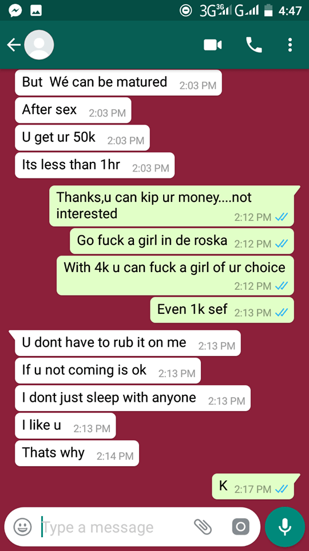The height and width of the screenshot is (551, 309).
Task: Tap the 'Even 1k sef' sent message
Action: pyautogui.click(x=222, y=310)
